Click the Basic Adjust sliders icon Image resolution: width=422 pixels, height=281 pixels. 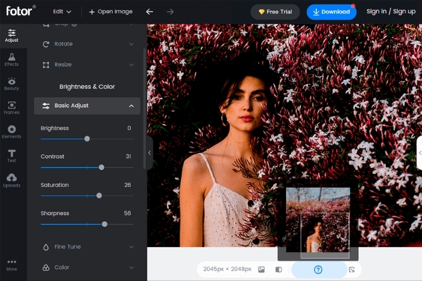point(46,106)
